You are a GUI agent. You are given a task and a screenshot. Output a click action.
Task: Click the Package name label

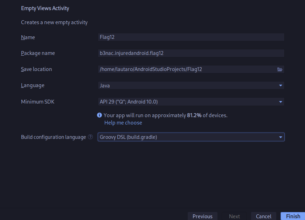click(38, 53)
